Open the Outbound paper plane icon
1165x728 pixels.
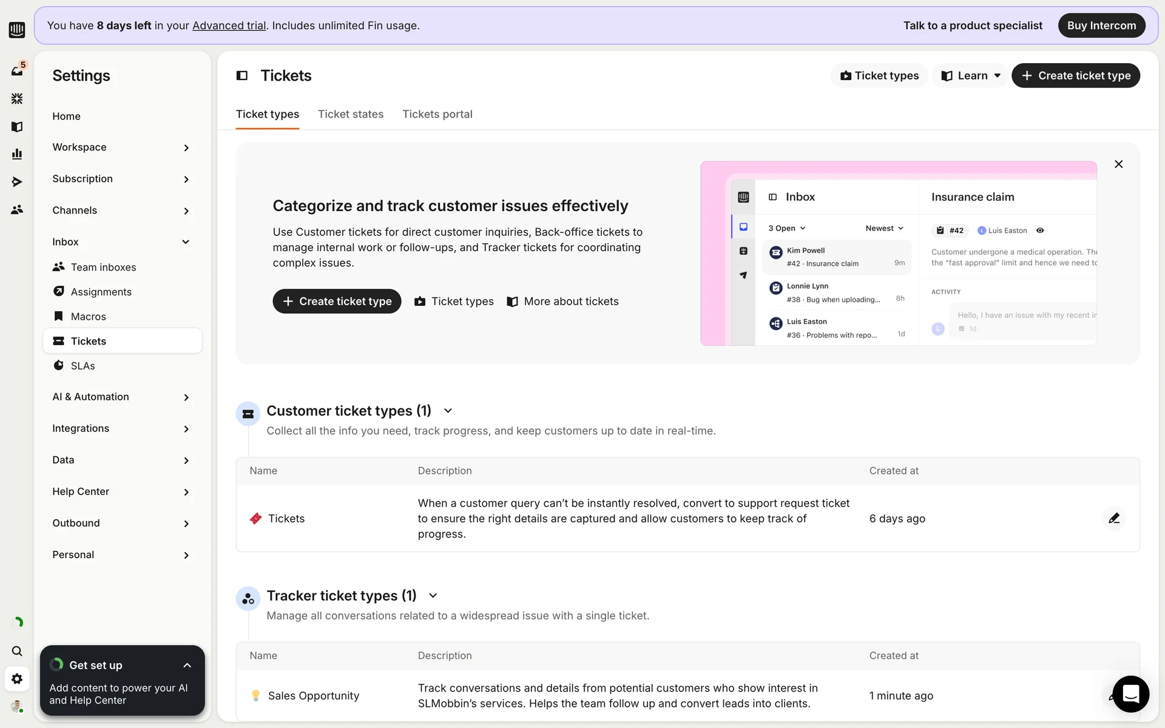(17, 182)
